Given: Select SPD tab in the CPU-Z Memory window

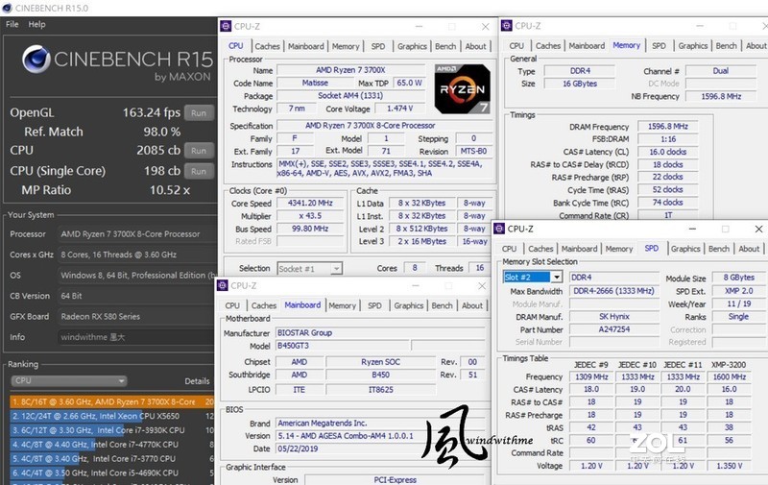Looking at the screenshot, I should pyautogui.click(x=659, y=45).
